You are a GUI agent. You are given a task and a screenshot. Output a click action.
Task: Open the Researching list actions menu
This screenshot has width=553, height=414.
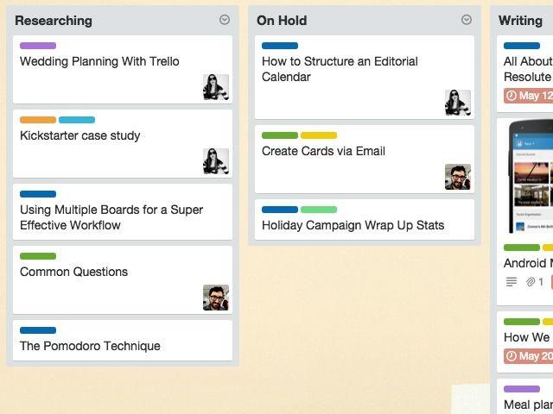[225, 20]
